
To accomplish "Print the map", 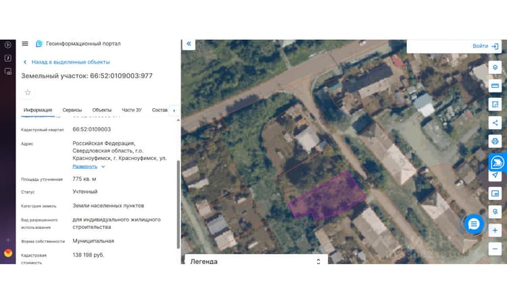I will [x=495, y=141].
